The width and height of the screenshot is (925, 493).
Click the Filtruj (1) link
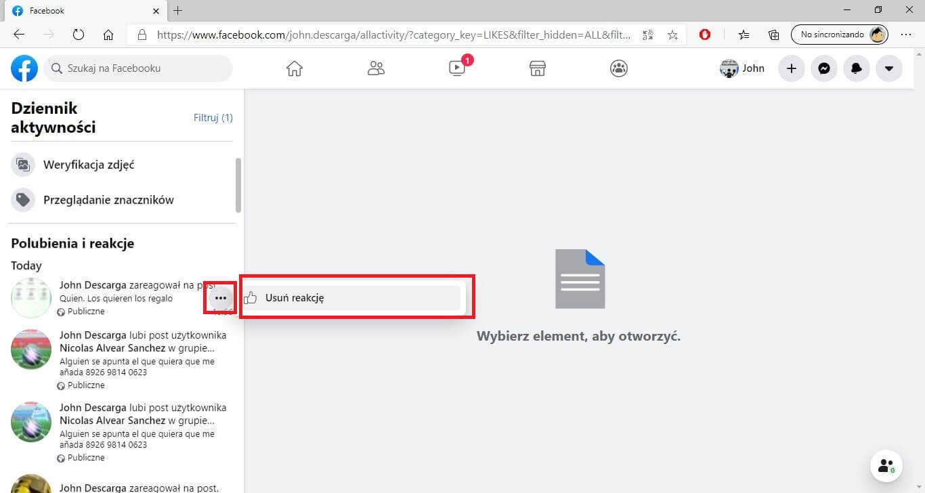tap(213, 118)
